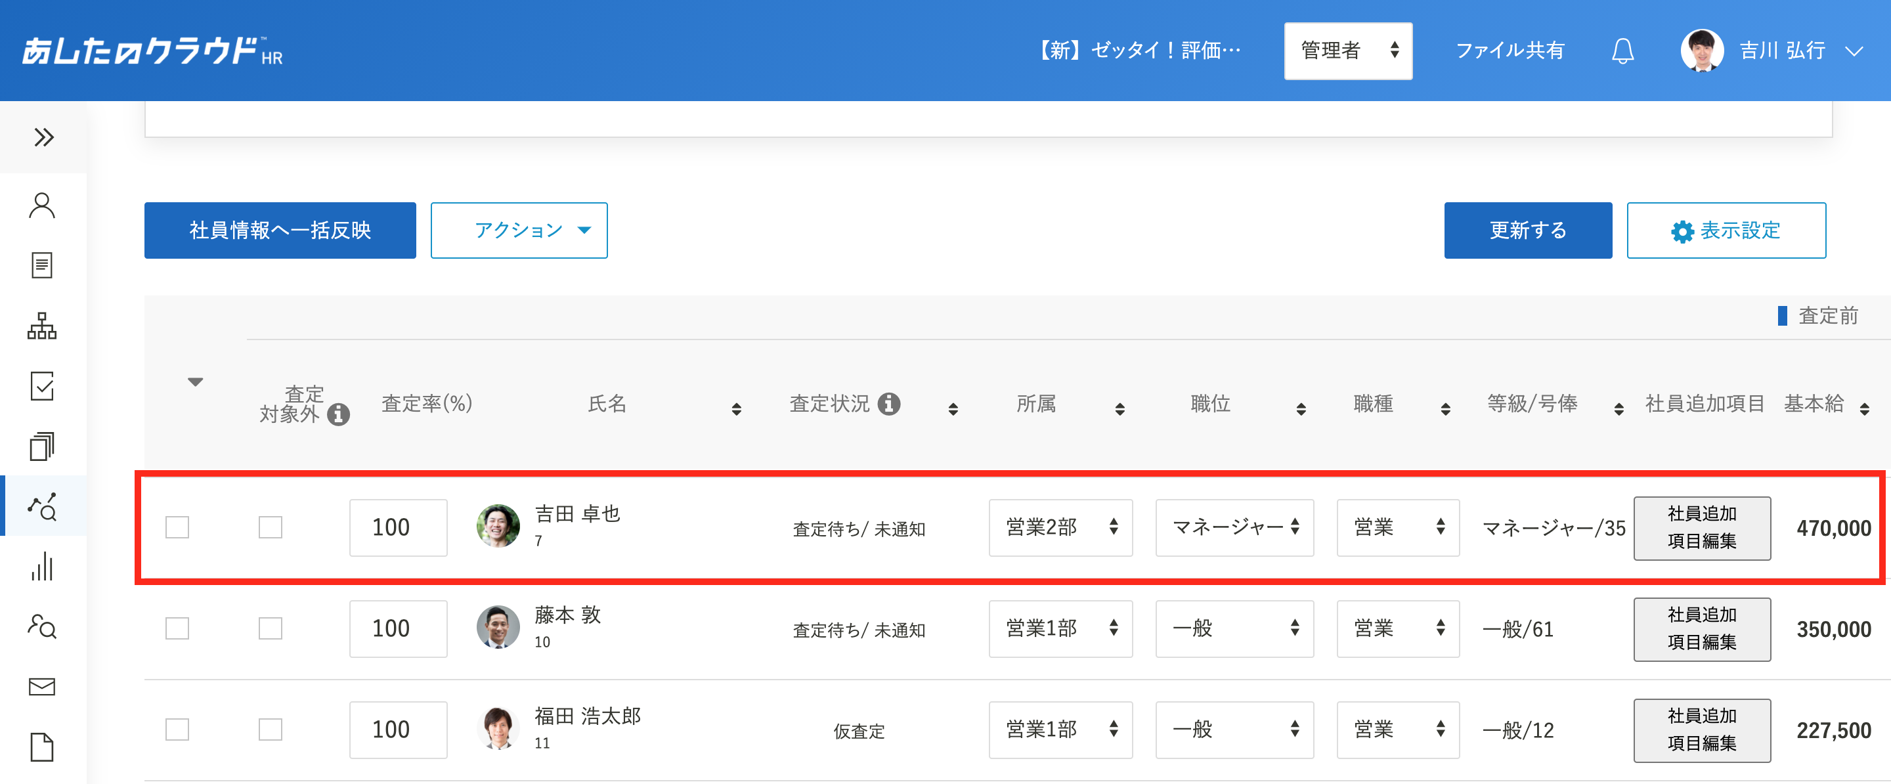Tick row selection checkbox for 福田 浩太郎
The width and height of the screenshot is (1891, 784).
(177, 730)
